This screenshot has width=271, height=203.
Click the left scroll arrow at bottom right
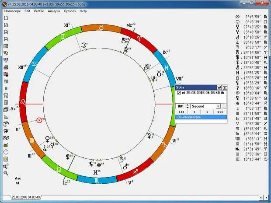pyautogui.click(x=261, y=197)
